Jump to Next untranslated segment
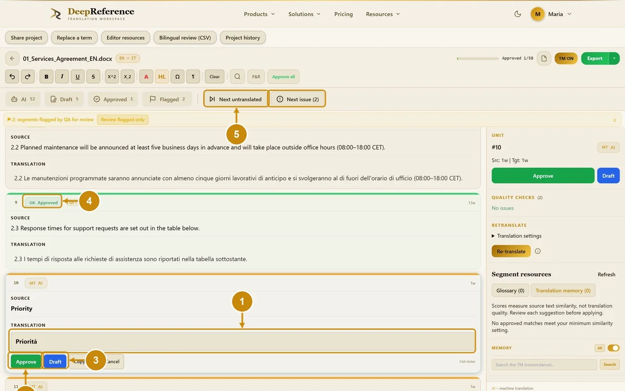625x391 pixels. [236, 99]
